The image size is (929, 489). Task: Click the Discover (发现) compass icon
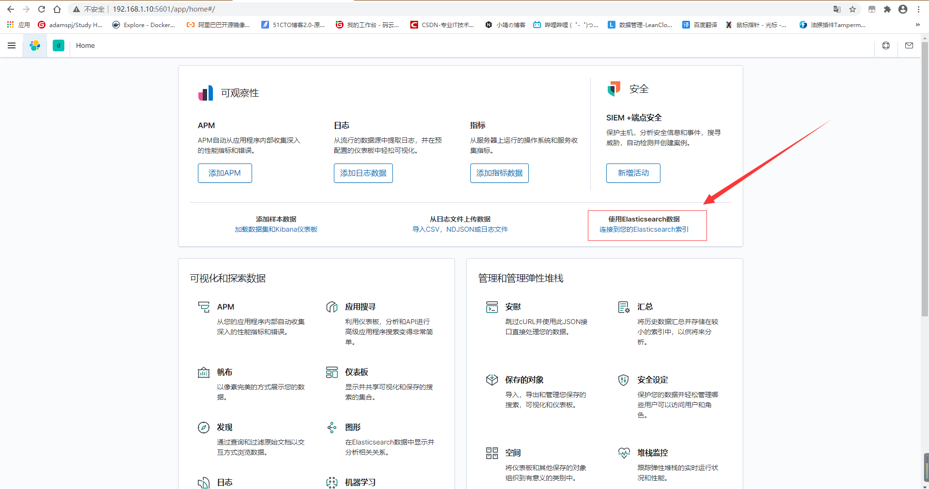point(204,427)
